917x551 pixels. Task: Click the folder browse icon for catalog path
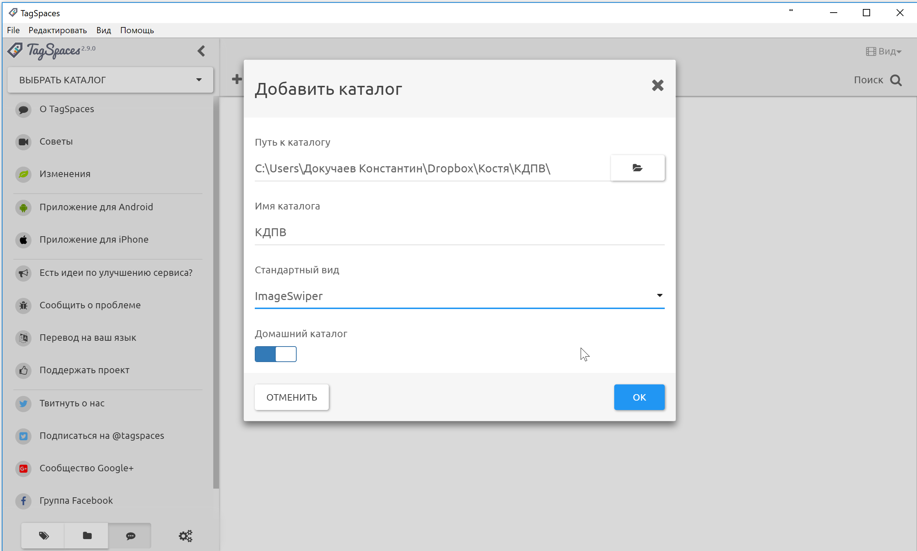637,168
